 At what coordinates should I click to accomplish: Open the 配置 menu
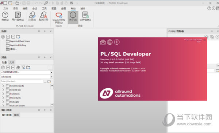(54, 8)
